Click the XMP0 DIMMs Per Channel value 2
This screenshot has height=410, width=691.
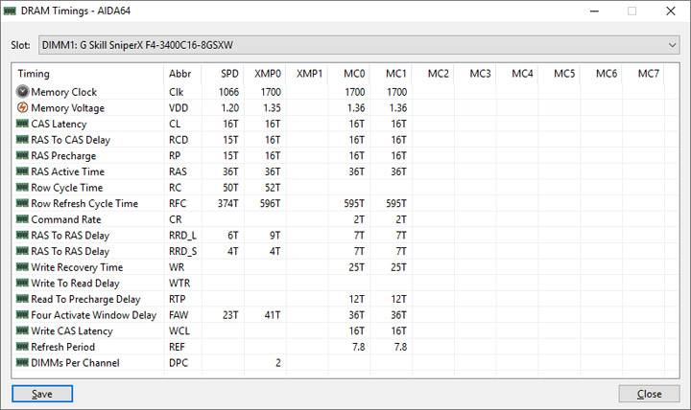click(x=278, y=362)
